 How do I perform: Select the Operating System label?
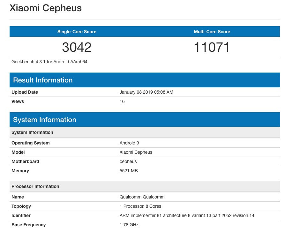tap(31, 143)
